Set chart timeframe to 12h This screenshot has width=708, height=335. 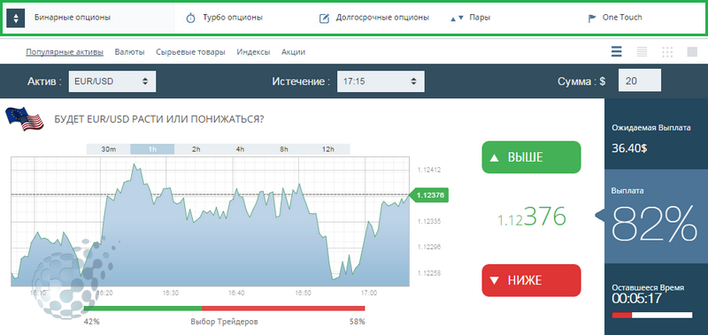coord(327,149)
